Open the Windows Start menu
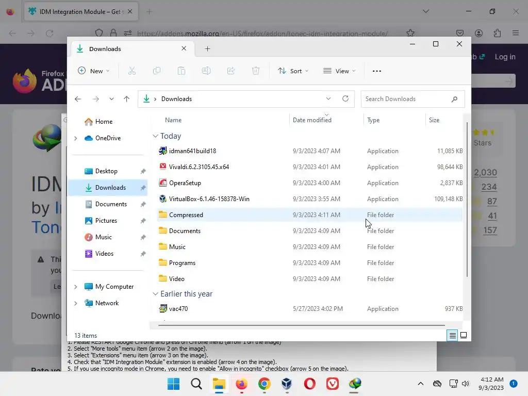528x396 pixels. [x=173, y=384]
